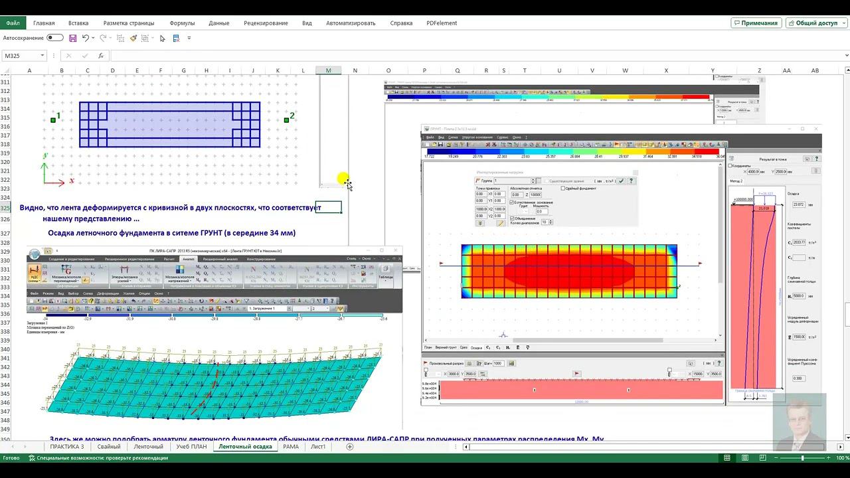The image size is (850, 478).
Task: Click the 100 % zoom level
Action: pos(841,458)
